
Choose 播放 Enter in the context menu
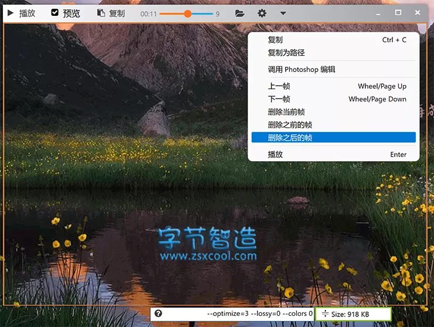[x=334, y=154]
